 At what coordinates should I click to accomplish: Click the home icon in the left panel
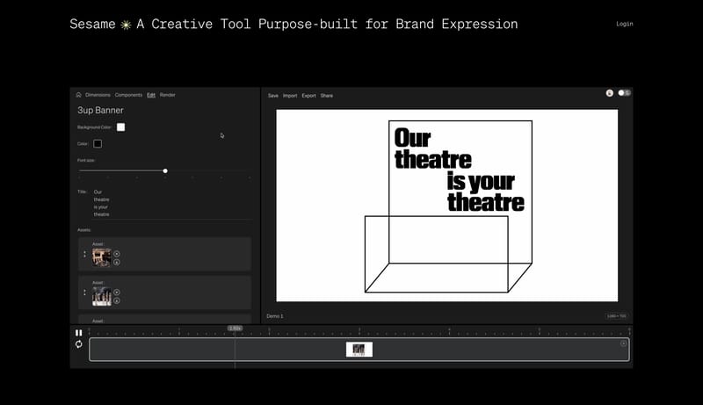(x=79, y=95)
